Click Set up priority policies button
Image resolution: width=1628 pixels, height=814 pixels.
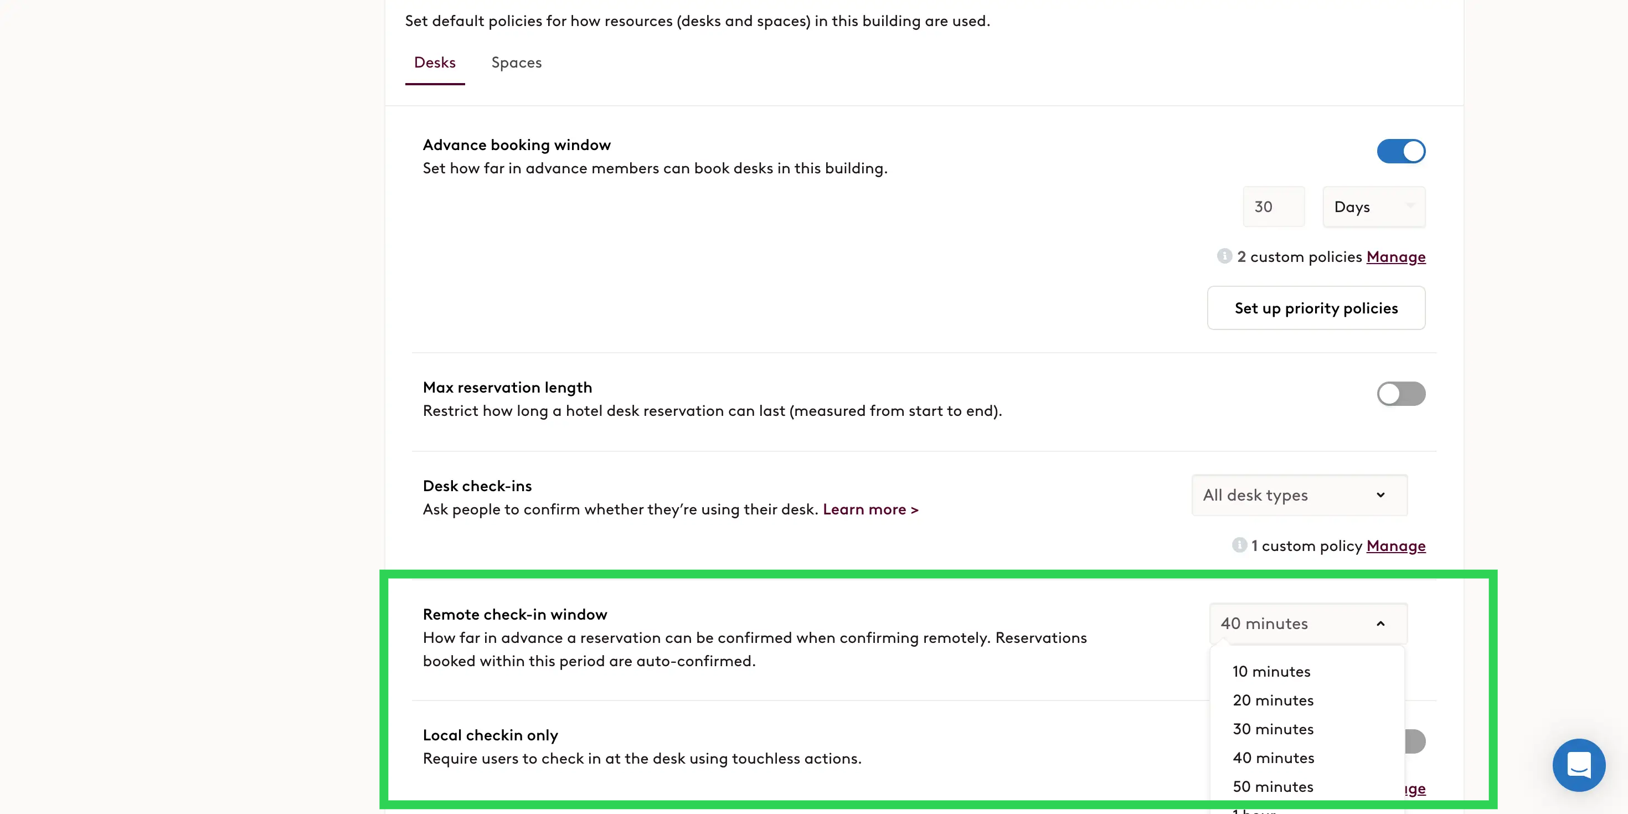[1316, 308]
